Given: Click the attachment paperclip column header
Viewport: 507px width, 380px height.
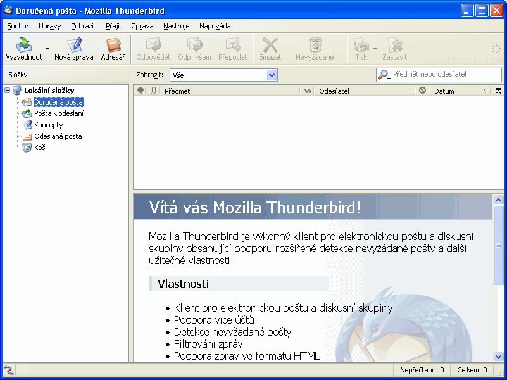Looking at the screenshot, I should (x=153, y=91).
